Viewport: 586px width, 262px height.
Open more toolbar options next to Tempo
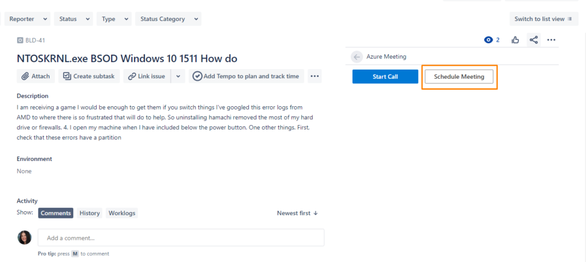[x=315, y=76]
